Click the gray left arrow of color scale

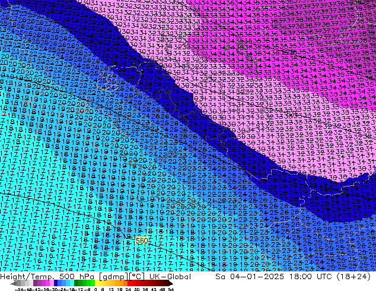click(13, 283)
